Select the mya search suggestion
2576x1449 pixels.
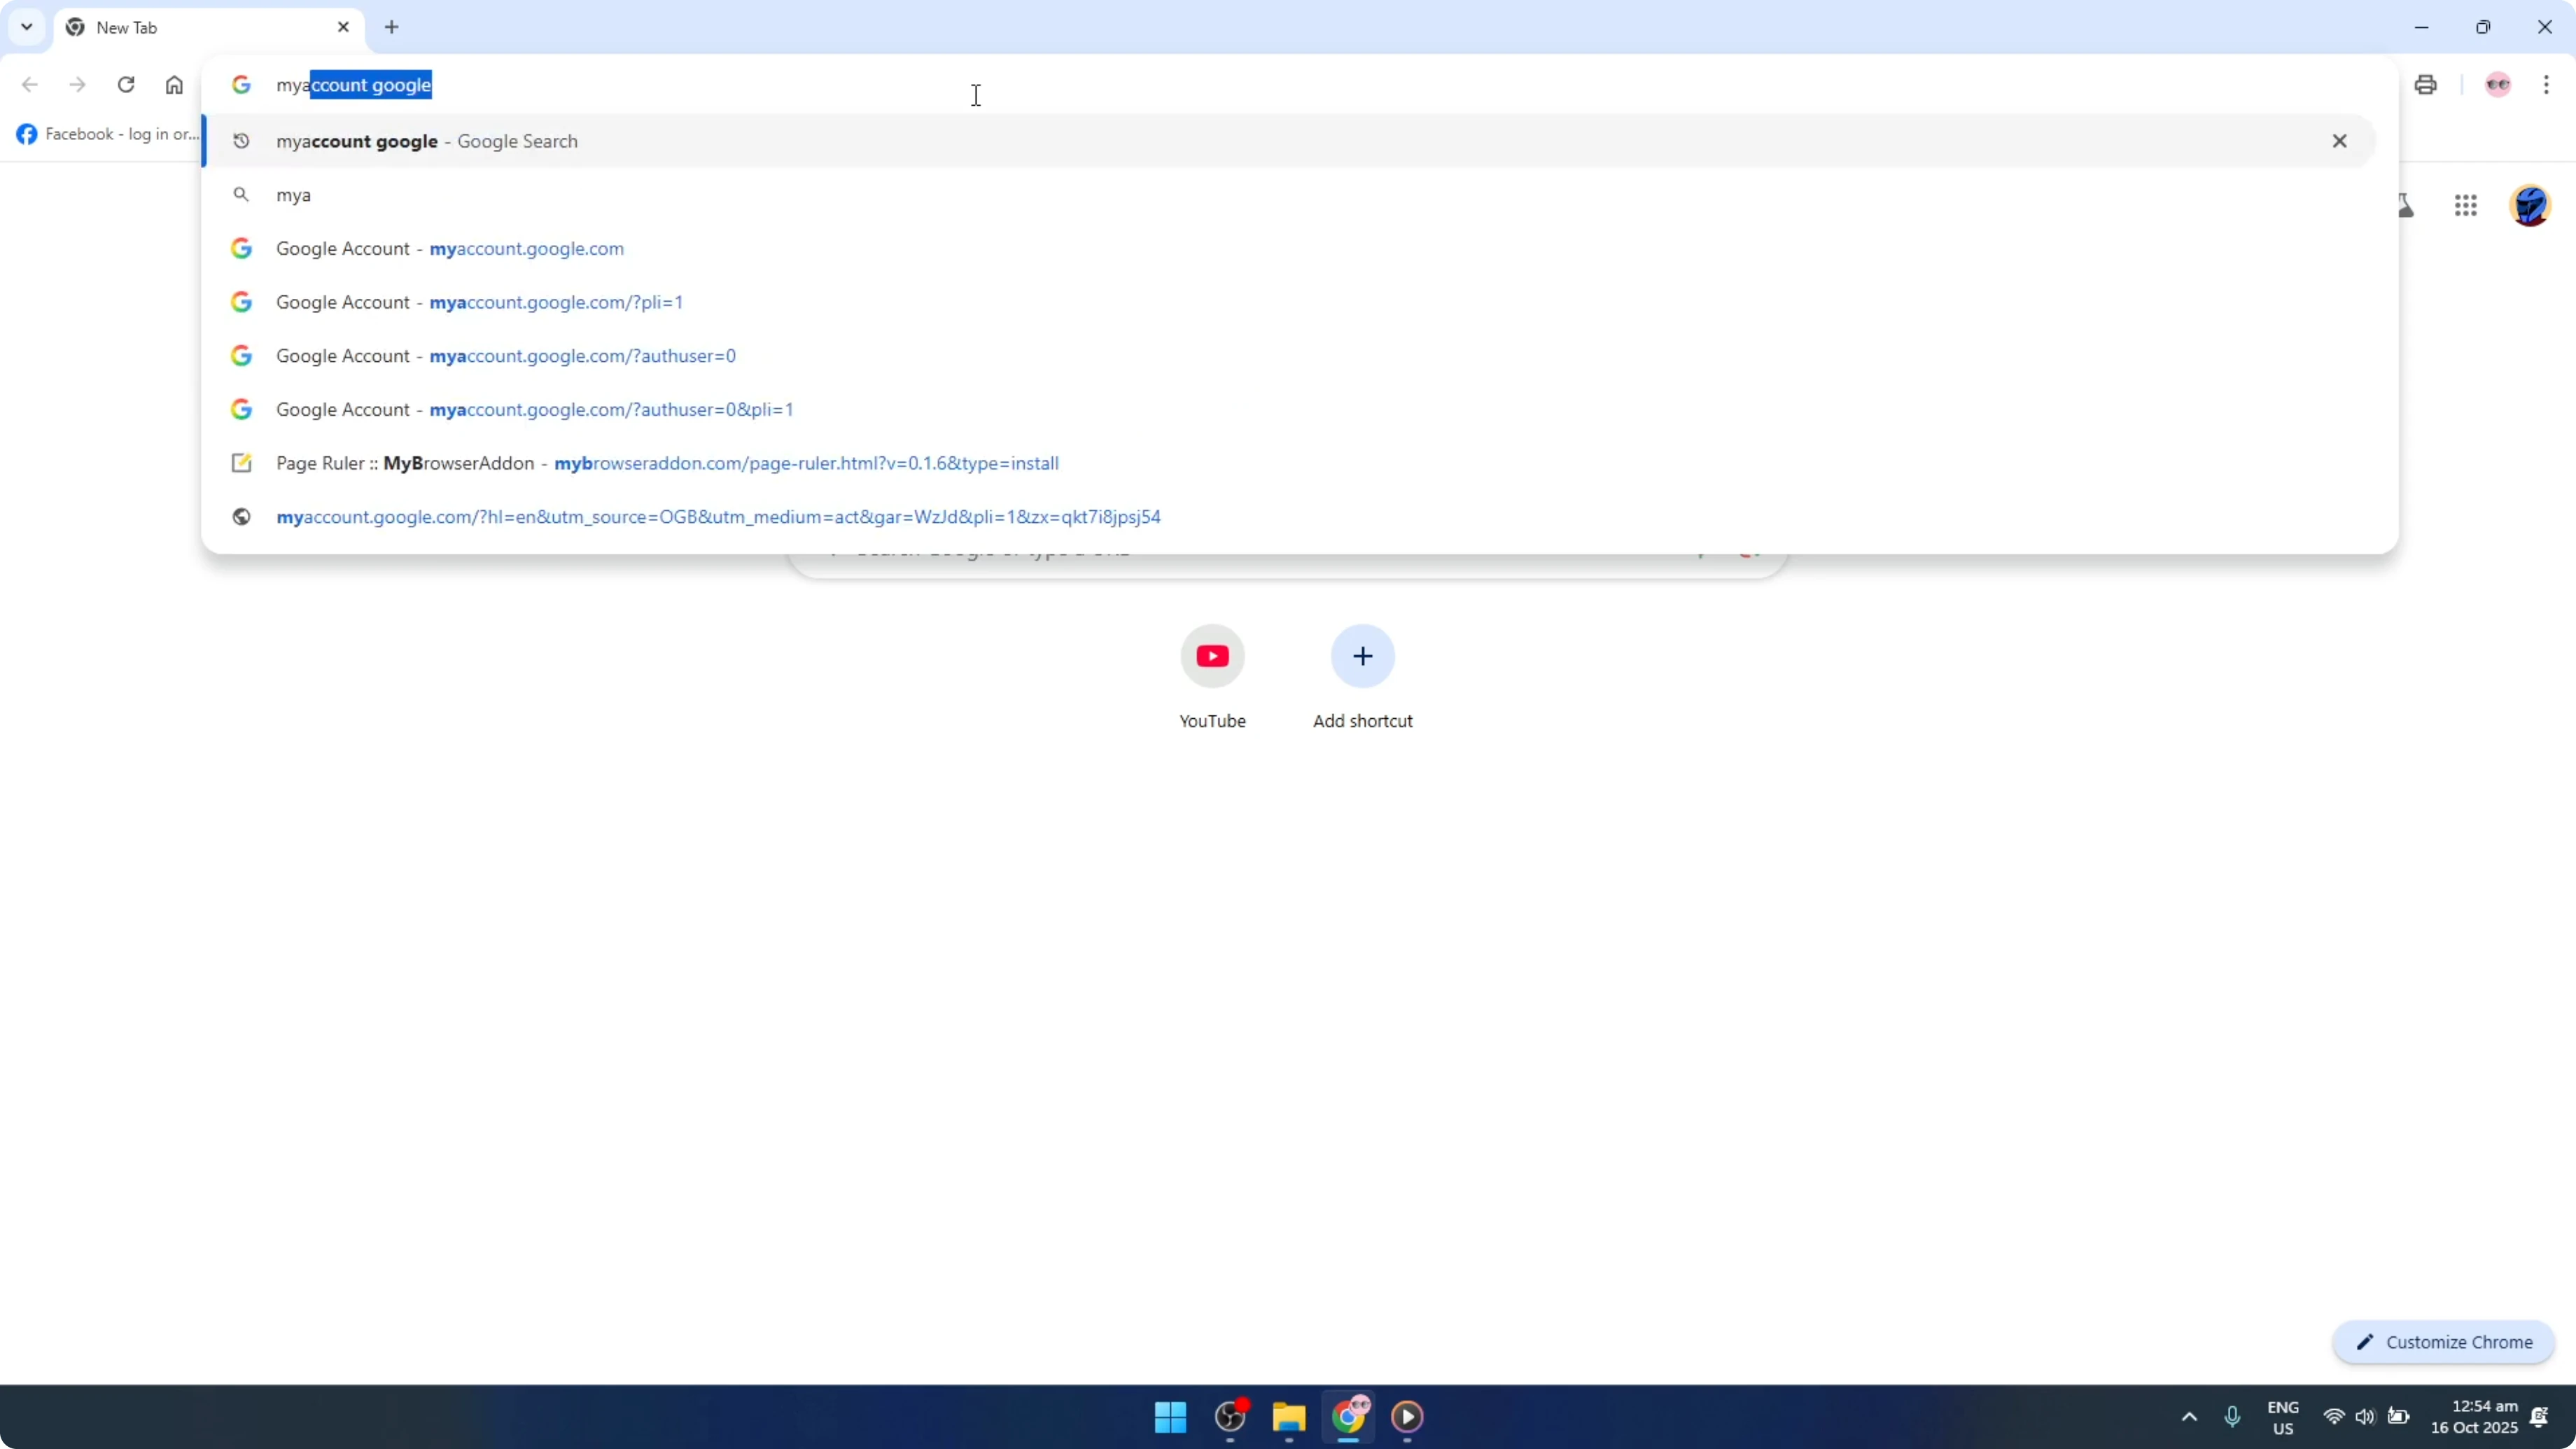(293, 195)
